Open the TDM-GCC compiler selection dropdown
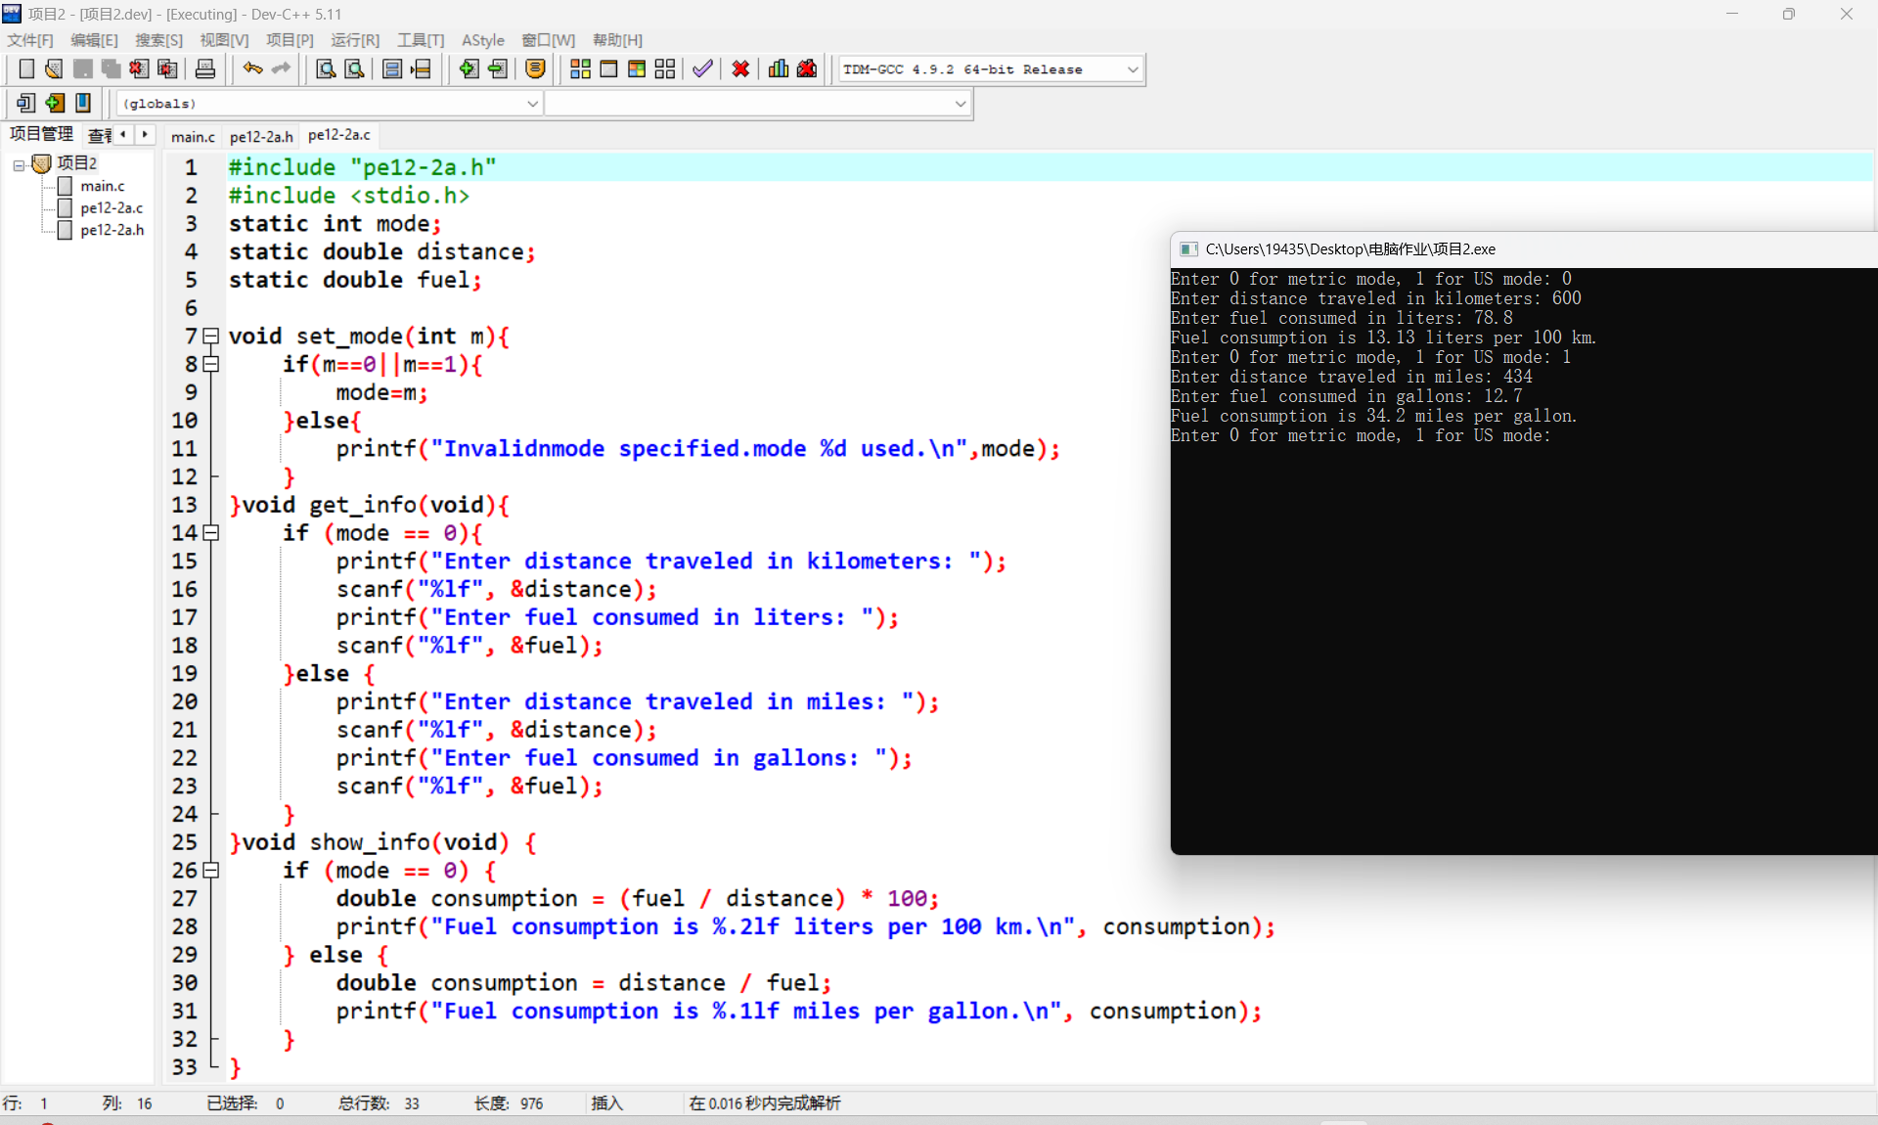The width and height of the screenshot is (1878, 1125). point(1132,69)
